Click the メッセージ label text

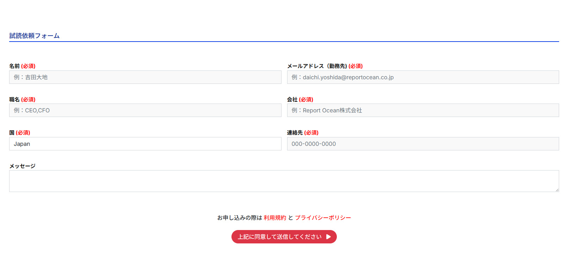click(x=22, y=166)
